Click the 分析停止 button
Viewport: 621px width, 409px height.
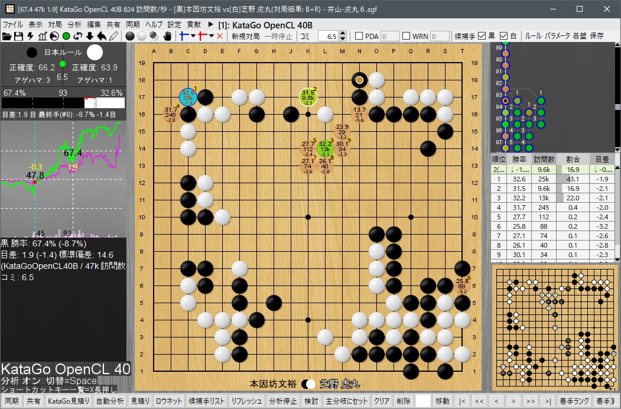283,401
